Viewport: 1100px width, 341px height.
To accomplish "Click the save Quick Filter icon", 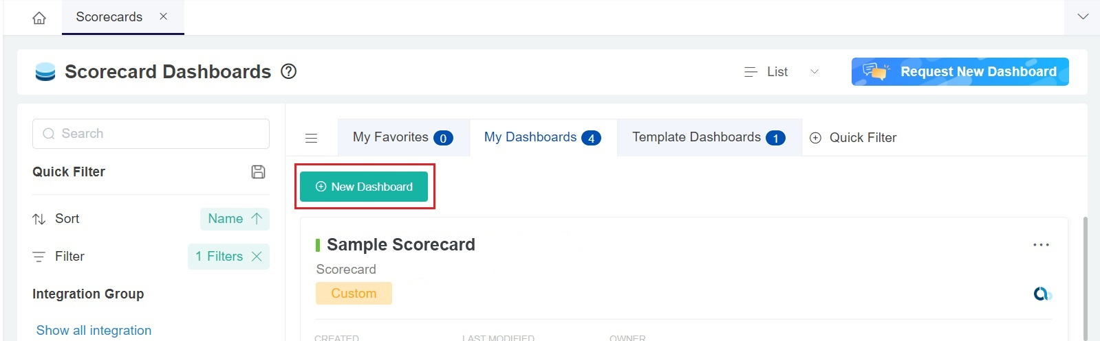I will pos(258,172).
